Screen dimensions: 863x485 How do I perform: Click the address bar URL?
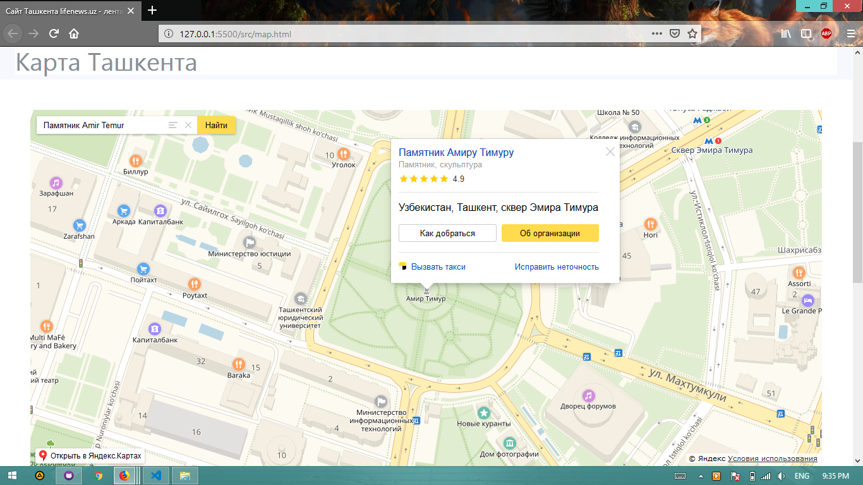[x=235, y=34]
